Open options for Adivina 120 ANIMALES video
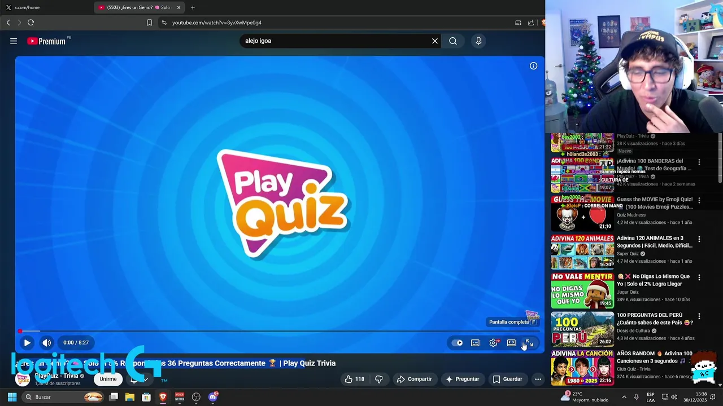This screenshot has height=406, width=723. point(699,239)
